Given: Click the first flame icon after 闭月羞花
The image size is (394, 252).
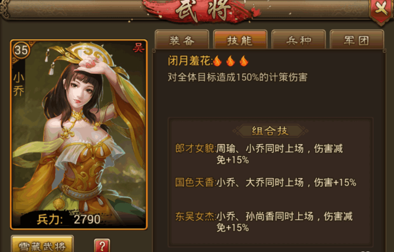Looking at the screenshot, I should 217,61.
